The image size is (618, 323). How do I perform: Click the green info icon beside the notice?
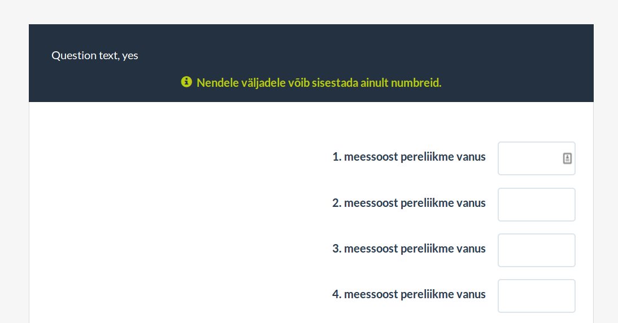(186, 82)
